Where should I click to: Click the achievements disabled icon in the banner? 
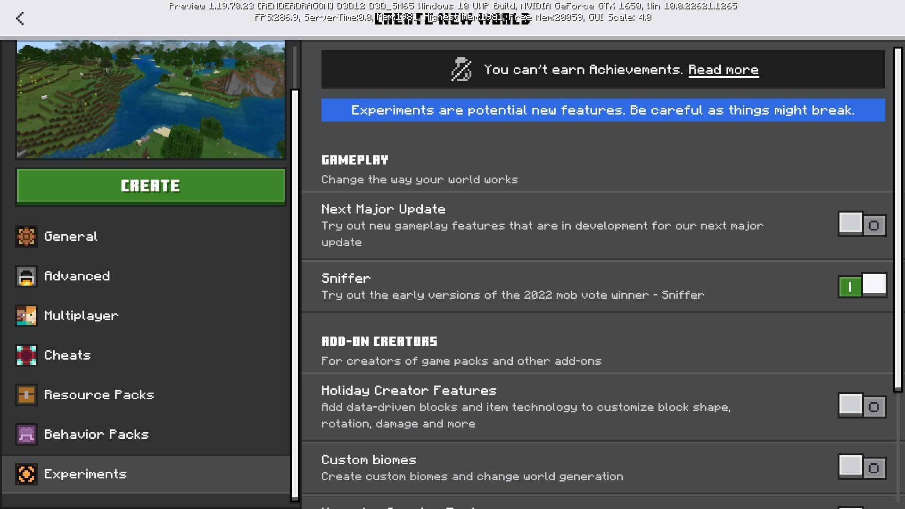(461, 69)
